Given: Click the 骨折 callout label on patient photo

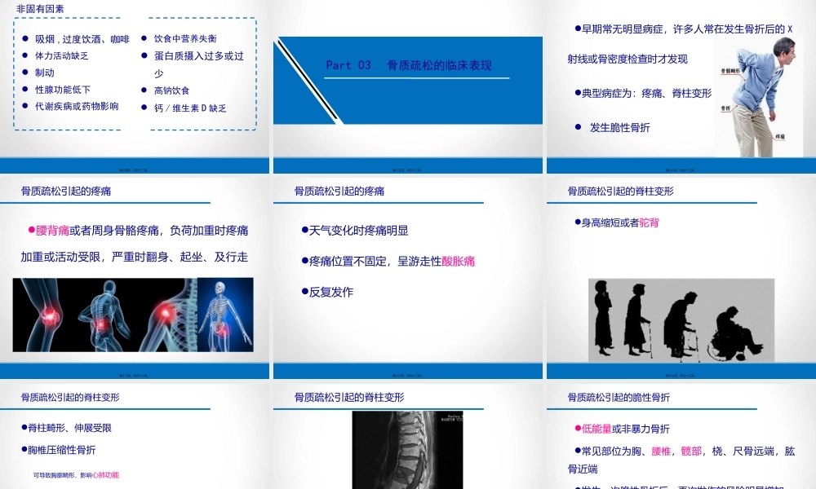Looking at the screenshot, I should click(725, 107).
